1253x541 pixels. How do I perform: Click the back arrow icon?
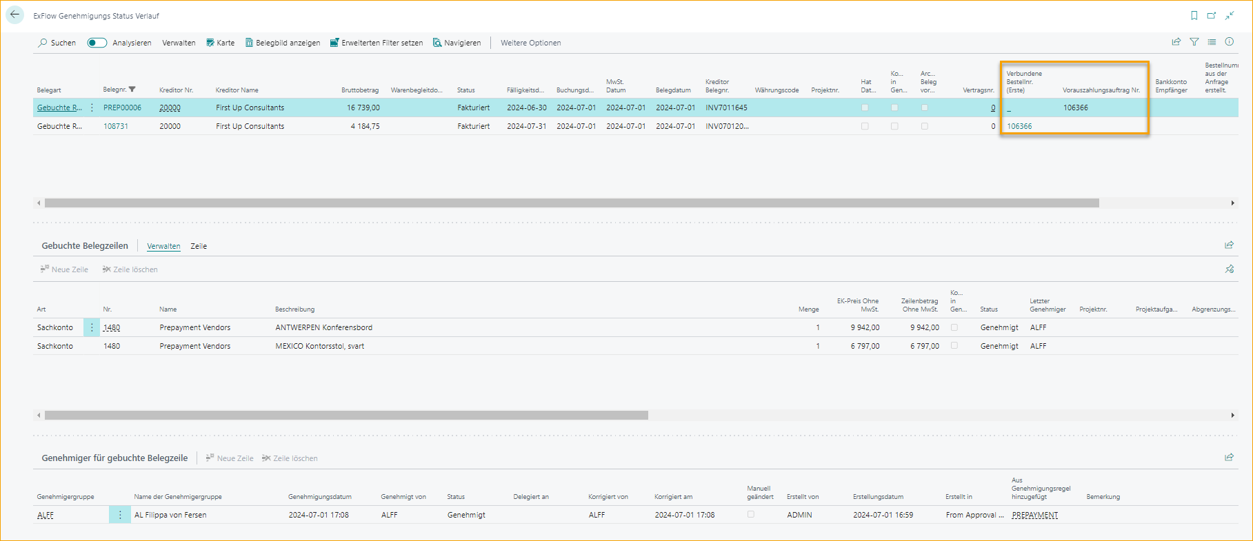coord(14,14)
